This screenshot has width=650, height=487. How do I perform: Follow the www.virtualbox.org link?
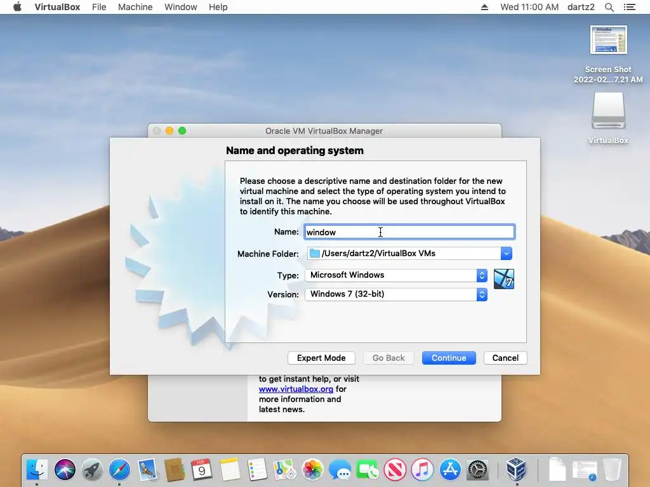[x=296, y=389]
